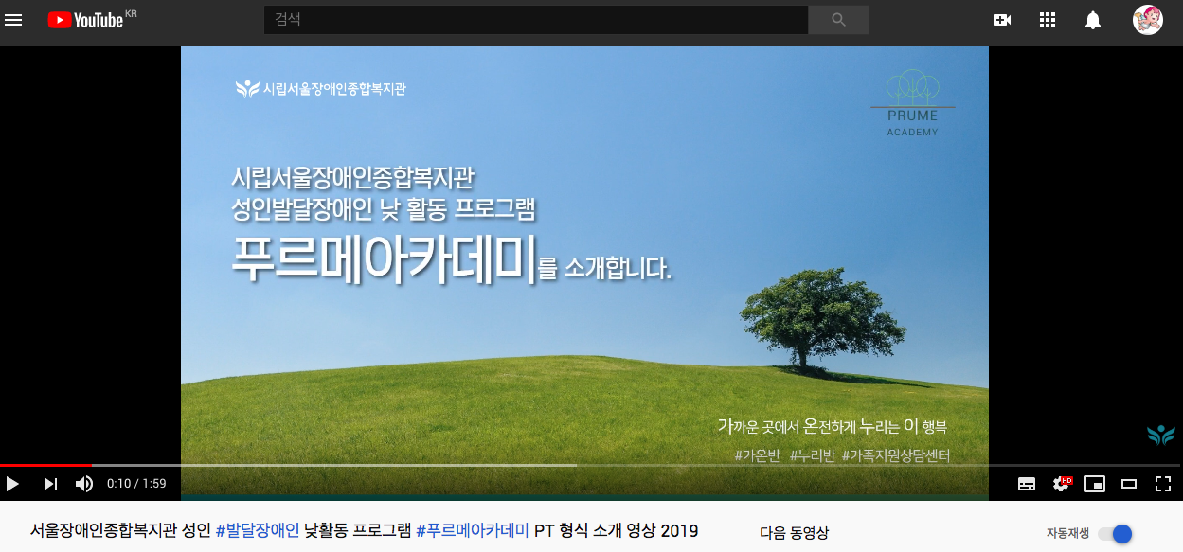Mute the video volume

click(x=84, y=484)
